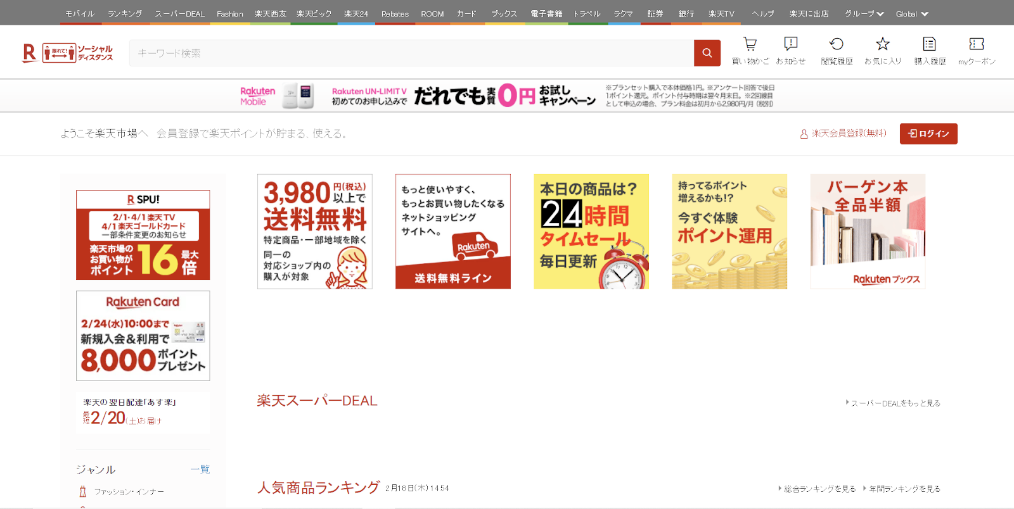Open the ポイント運用 coins banner

(x=729, y=232)
